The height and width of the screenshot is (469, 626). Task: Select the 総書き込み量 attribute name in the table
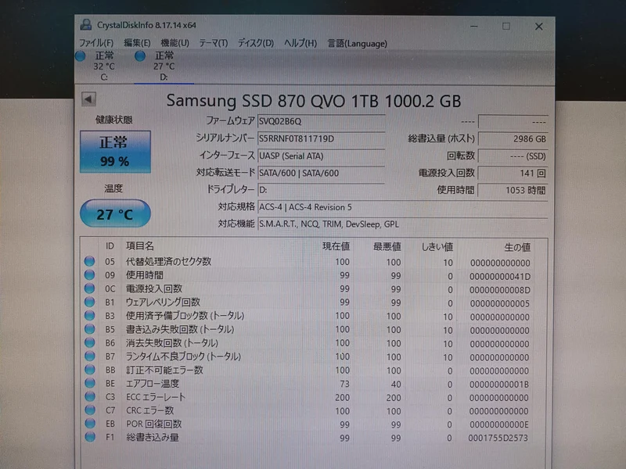pyautogui.click(x=153, y=438)
